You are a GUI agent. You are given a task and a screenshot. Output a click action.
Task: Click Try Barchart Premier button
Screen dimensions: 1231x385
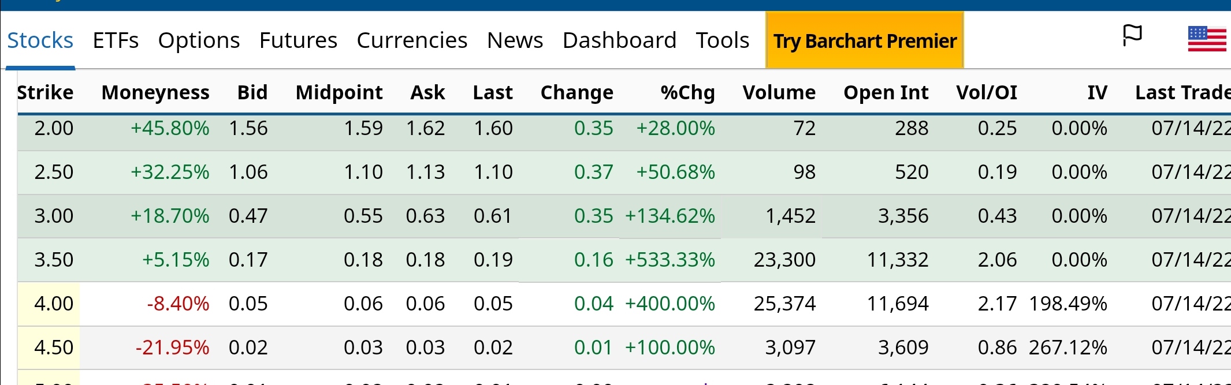pyautogui.click(x=865, y=41)
